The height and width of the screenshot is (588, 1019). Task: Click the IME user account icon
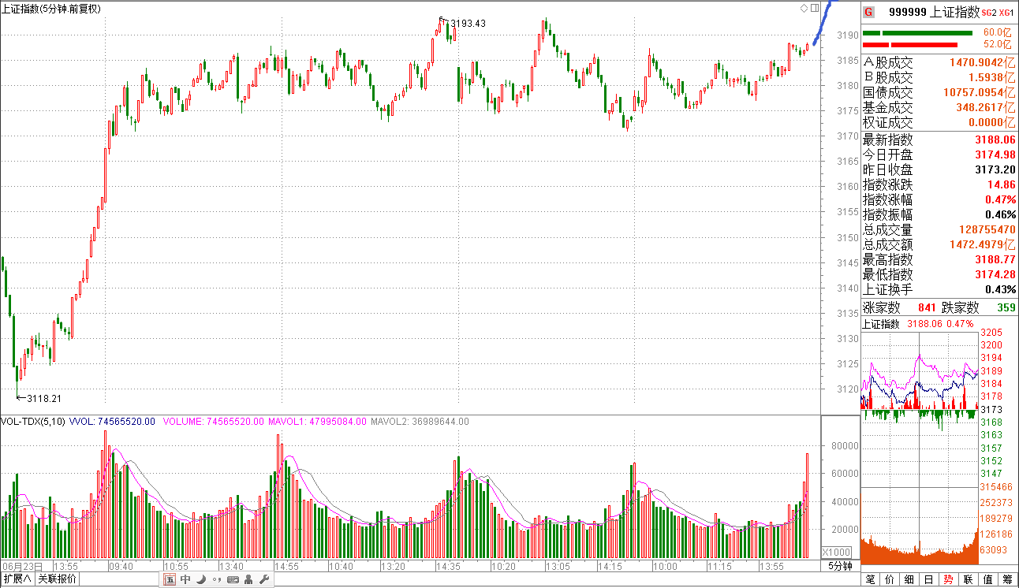(248, 579)
